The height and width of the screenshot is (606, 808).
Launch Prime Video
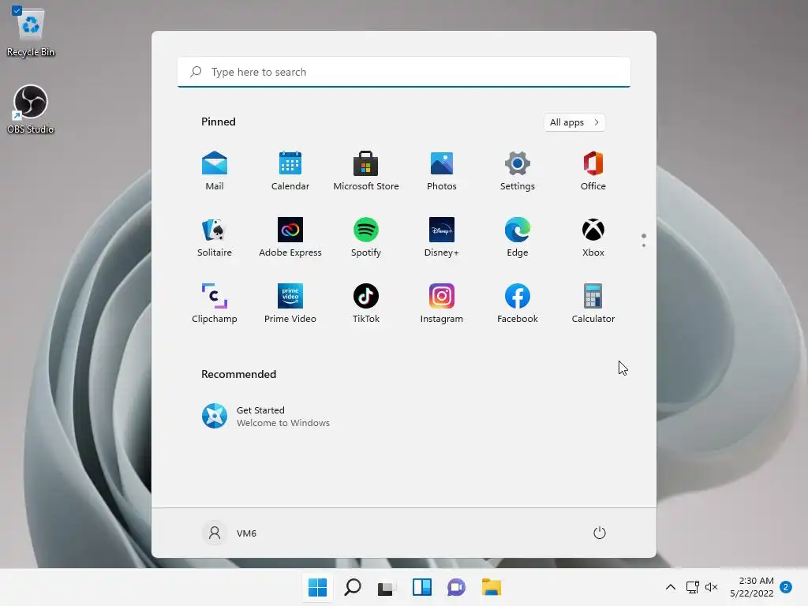click(290, 304)
